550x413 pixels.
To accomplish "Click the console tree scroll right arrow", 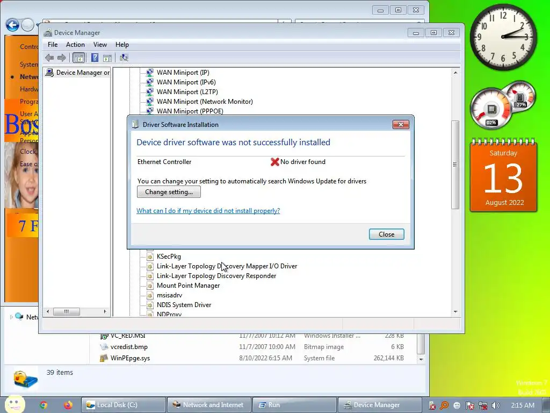I will coord(105,311).
